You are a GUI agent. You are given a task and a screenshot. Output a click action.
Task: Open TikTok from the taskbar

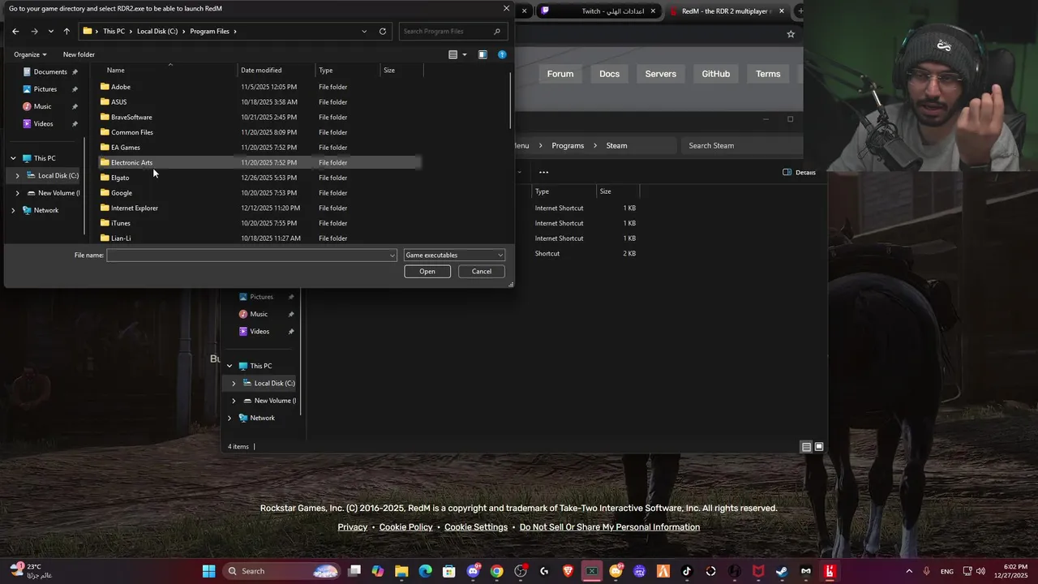point(687,571)
